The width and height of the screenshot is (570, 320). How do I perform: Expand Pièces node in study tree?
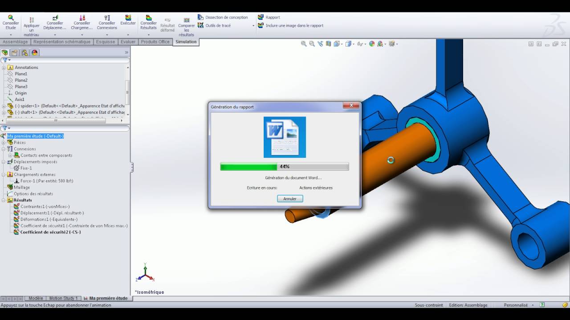[x=4, y=142]
